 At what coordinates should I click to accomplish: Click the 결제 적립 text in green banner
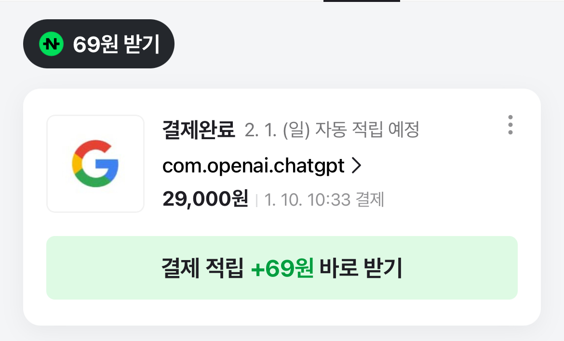[x=202, y=268]
